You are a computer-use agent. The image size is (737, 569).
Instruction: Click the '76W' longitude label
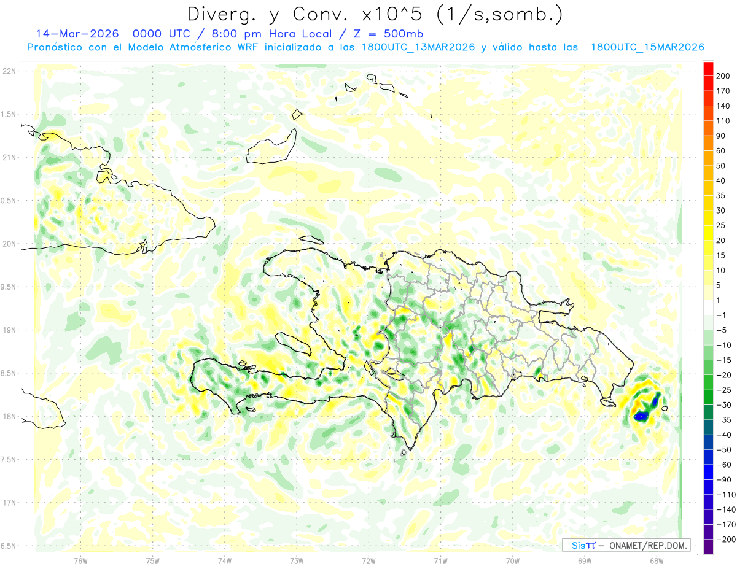click(80, 561)
